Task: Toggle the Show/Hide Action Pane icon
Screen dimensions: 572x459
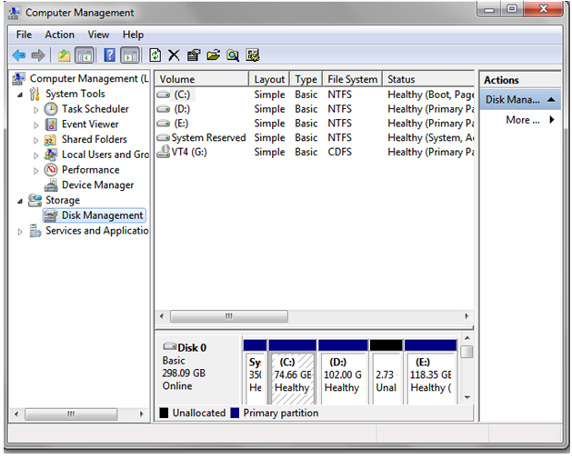Action: 130,55
